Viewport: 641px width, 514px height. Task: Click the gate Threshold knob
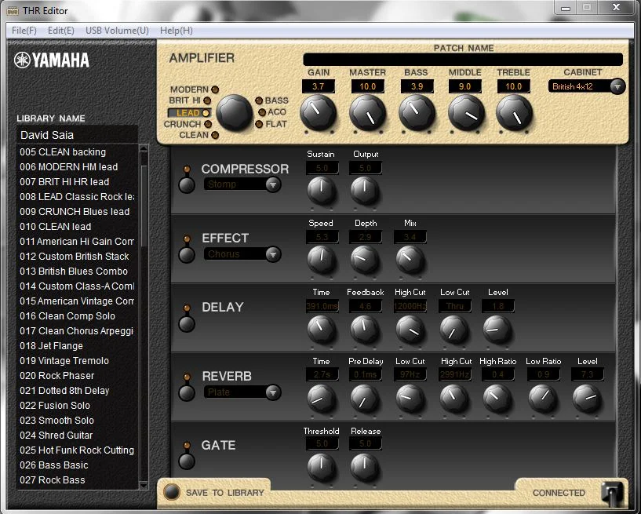322,467
